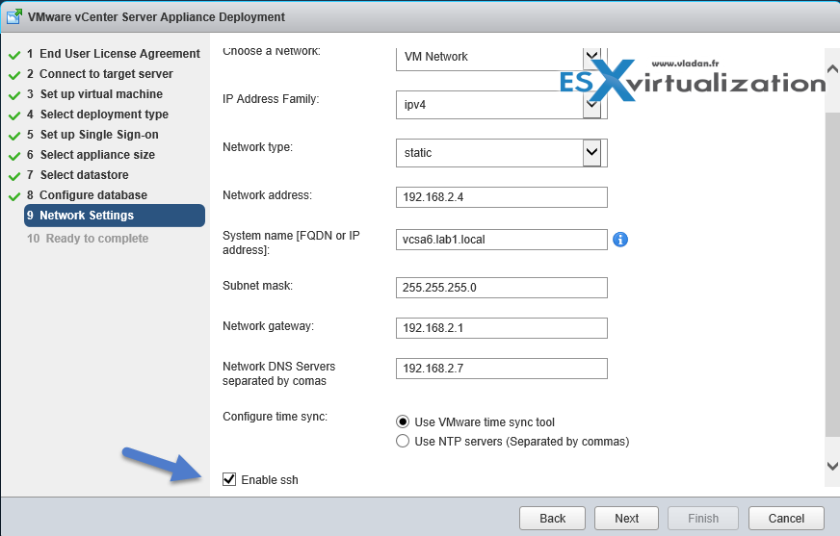Go to step 5 Set up Single Sign-on
This screenshot has width=840, height=536.
click(92, 135)
